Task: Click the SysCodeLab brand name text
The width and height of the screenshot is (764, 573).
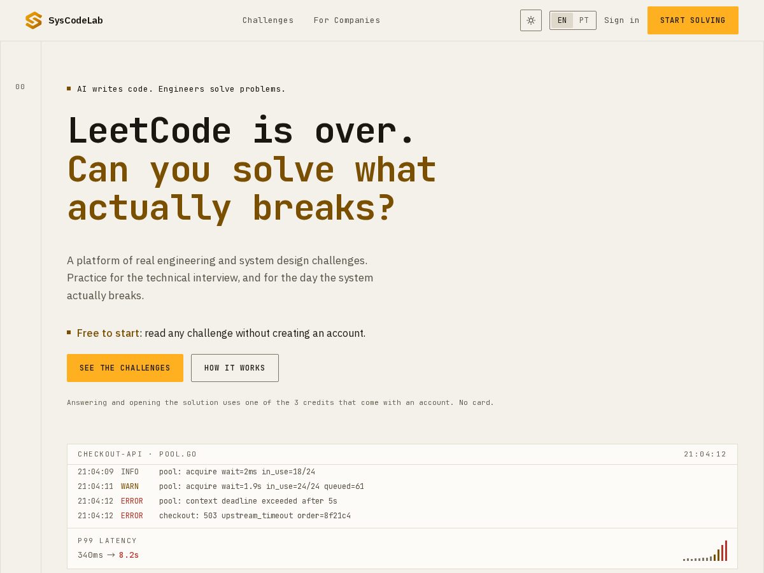Action: pos(76,20)
